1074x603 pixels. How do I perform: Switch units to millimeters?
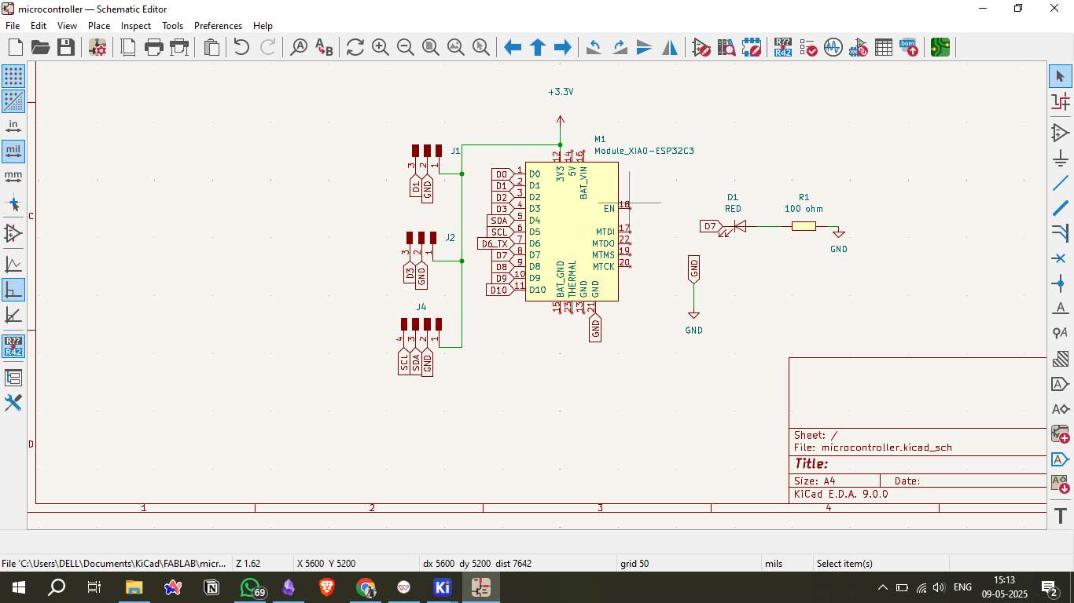pyautogui.click(x=13, y=177)
